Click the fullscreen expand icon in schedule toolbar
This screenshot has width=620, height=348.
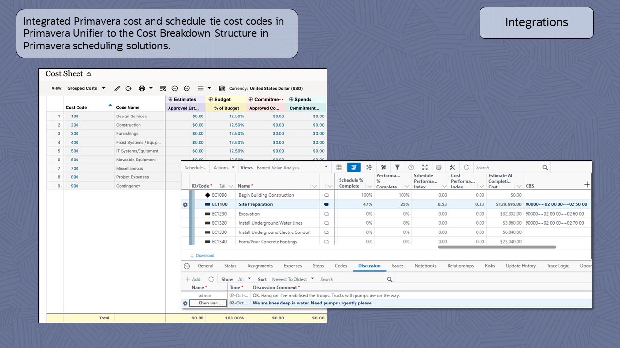point(425,167)
